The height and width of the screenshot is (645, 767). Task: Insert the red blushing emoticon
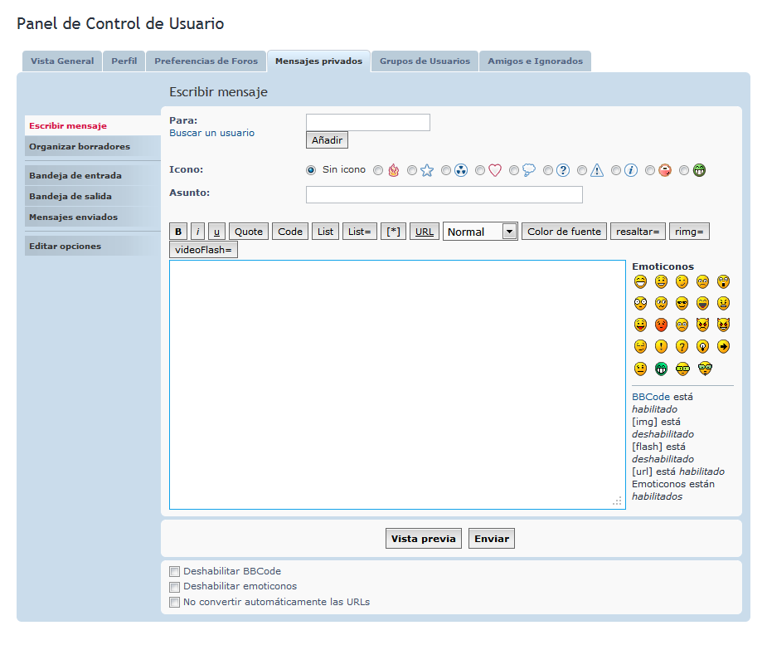(x=661, y=325)
